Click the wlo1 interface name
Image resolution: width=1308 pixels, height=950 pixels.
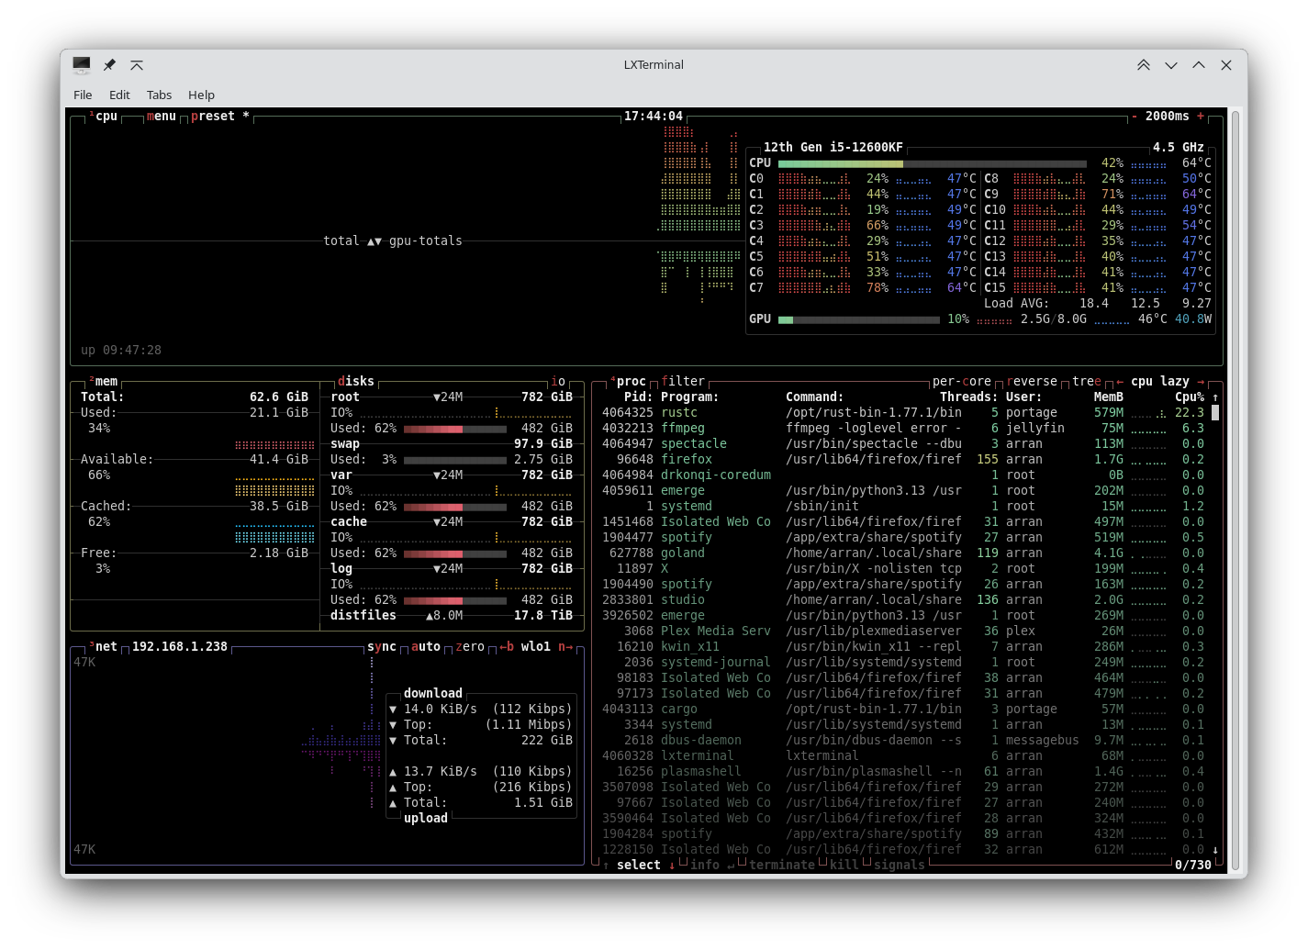coord(536,646)
